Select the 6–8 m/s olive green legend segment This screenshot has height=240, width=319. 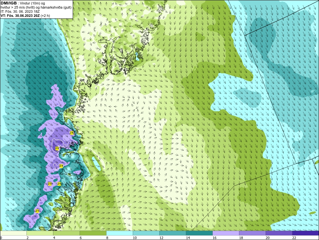(x=93, y=233)
